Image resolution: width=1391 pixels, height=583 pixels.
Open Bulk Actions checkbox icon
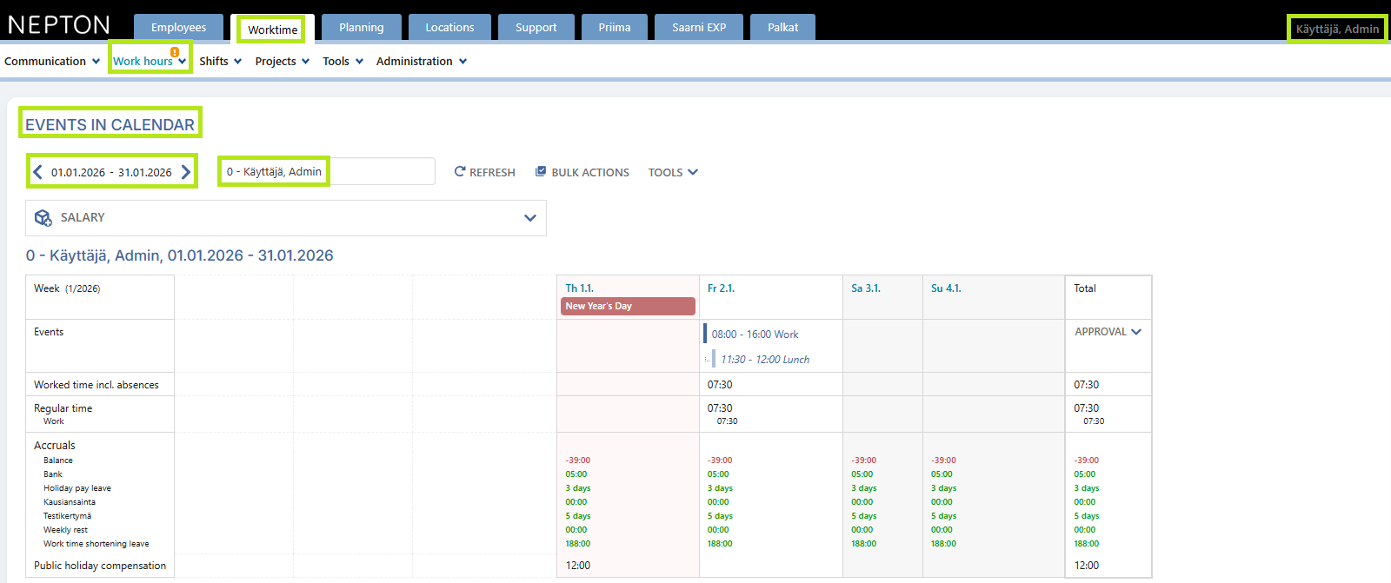541,172
